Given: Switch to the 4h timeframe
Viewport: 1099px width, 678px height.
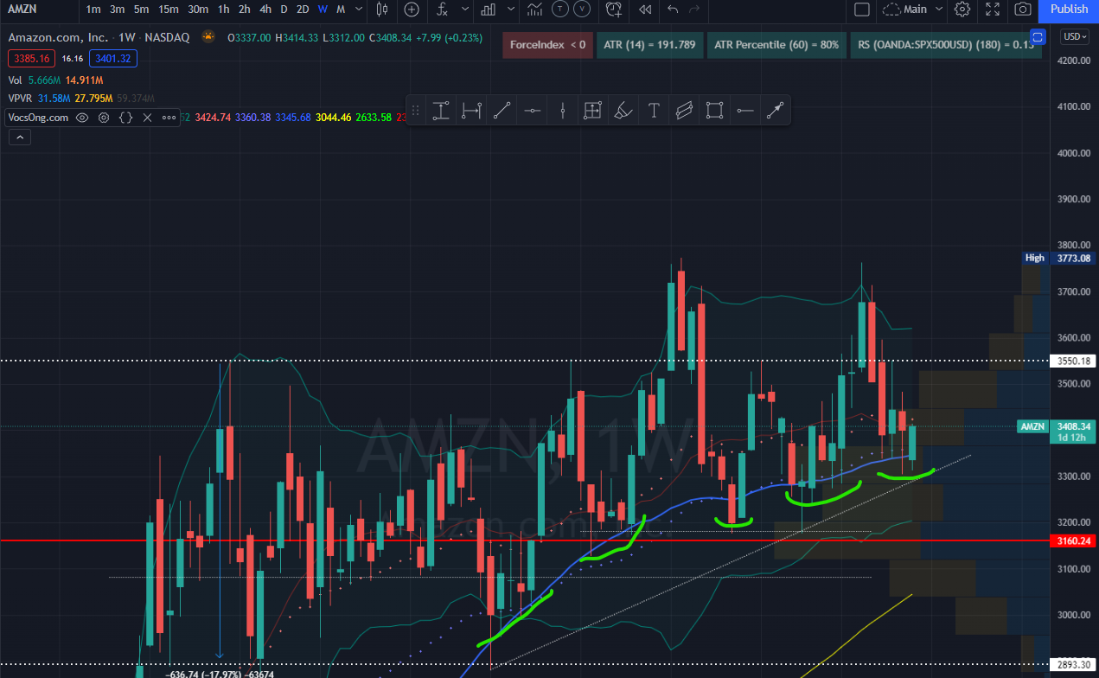Looking at the screenshot, I should tap(265, 10).
